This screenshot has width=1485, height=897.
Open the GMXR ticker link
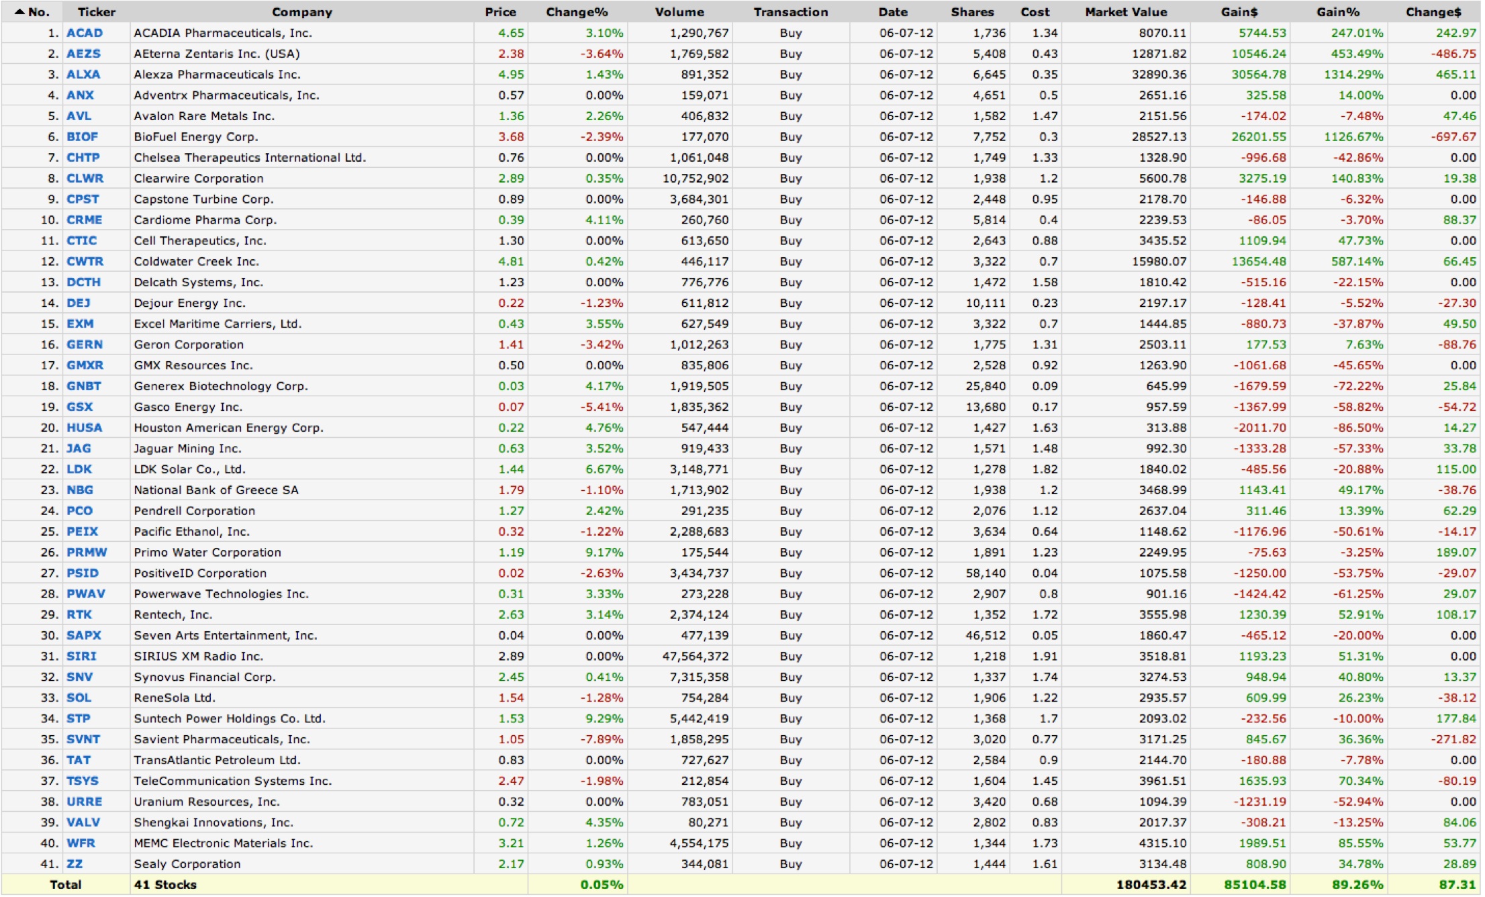pyautogui.click(x=85, y=366)
